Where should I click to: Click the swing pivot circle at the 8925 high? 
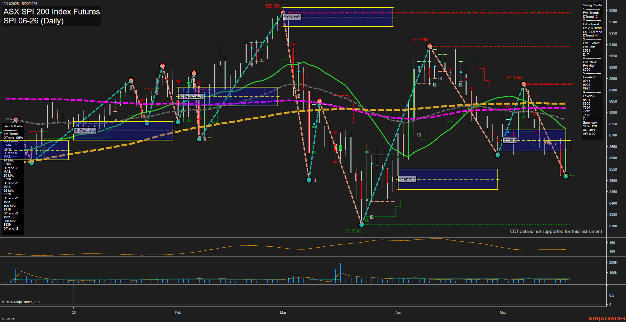pyautogui.click(x=524, y=84)
